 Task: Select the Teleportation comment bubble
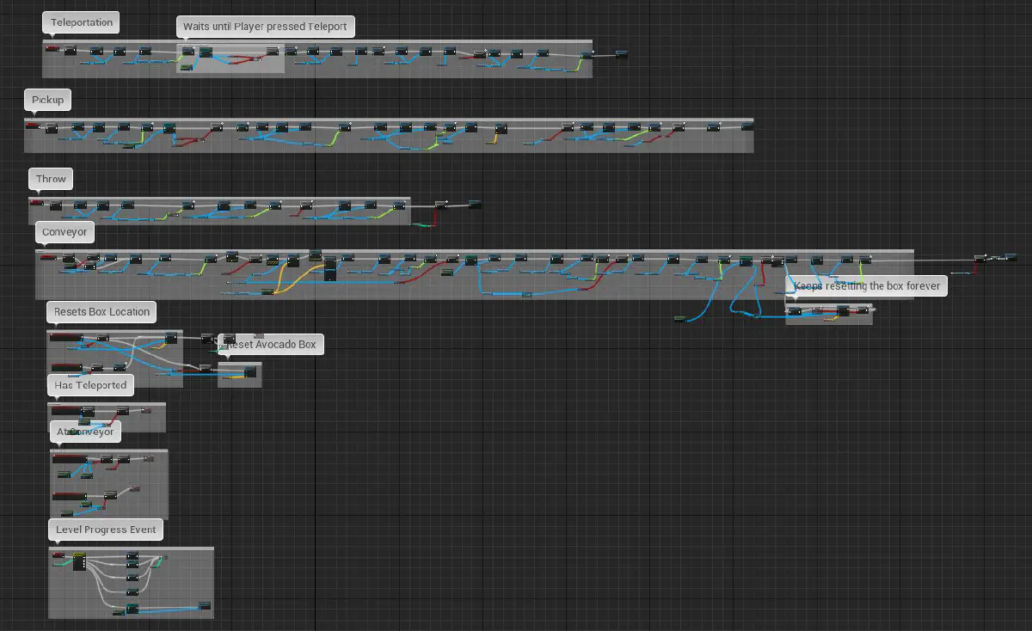coord(81,22)
